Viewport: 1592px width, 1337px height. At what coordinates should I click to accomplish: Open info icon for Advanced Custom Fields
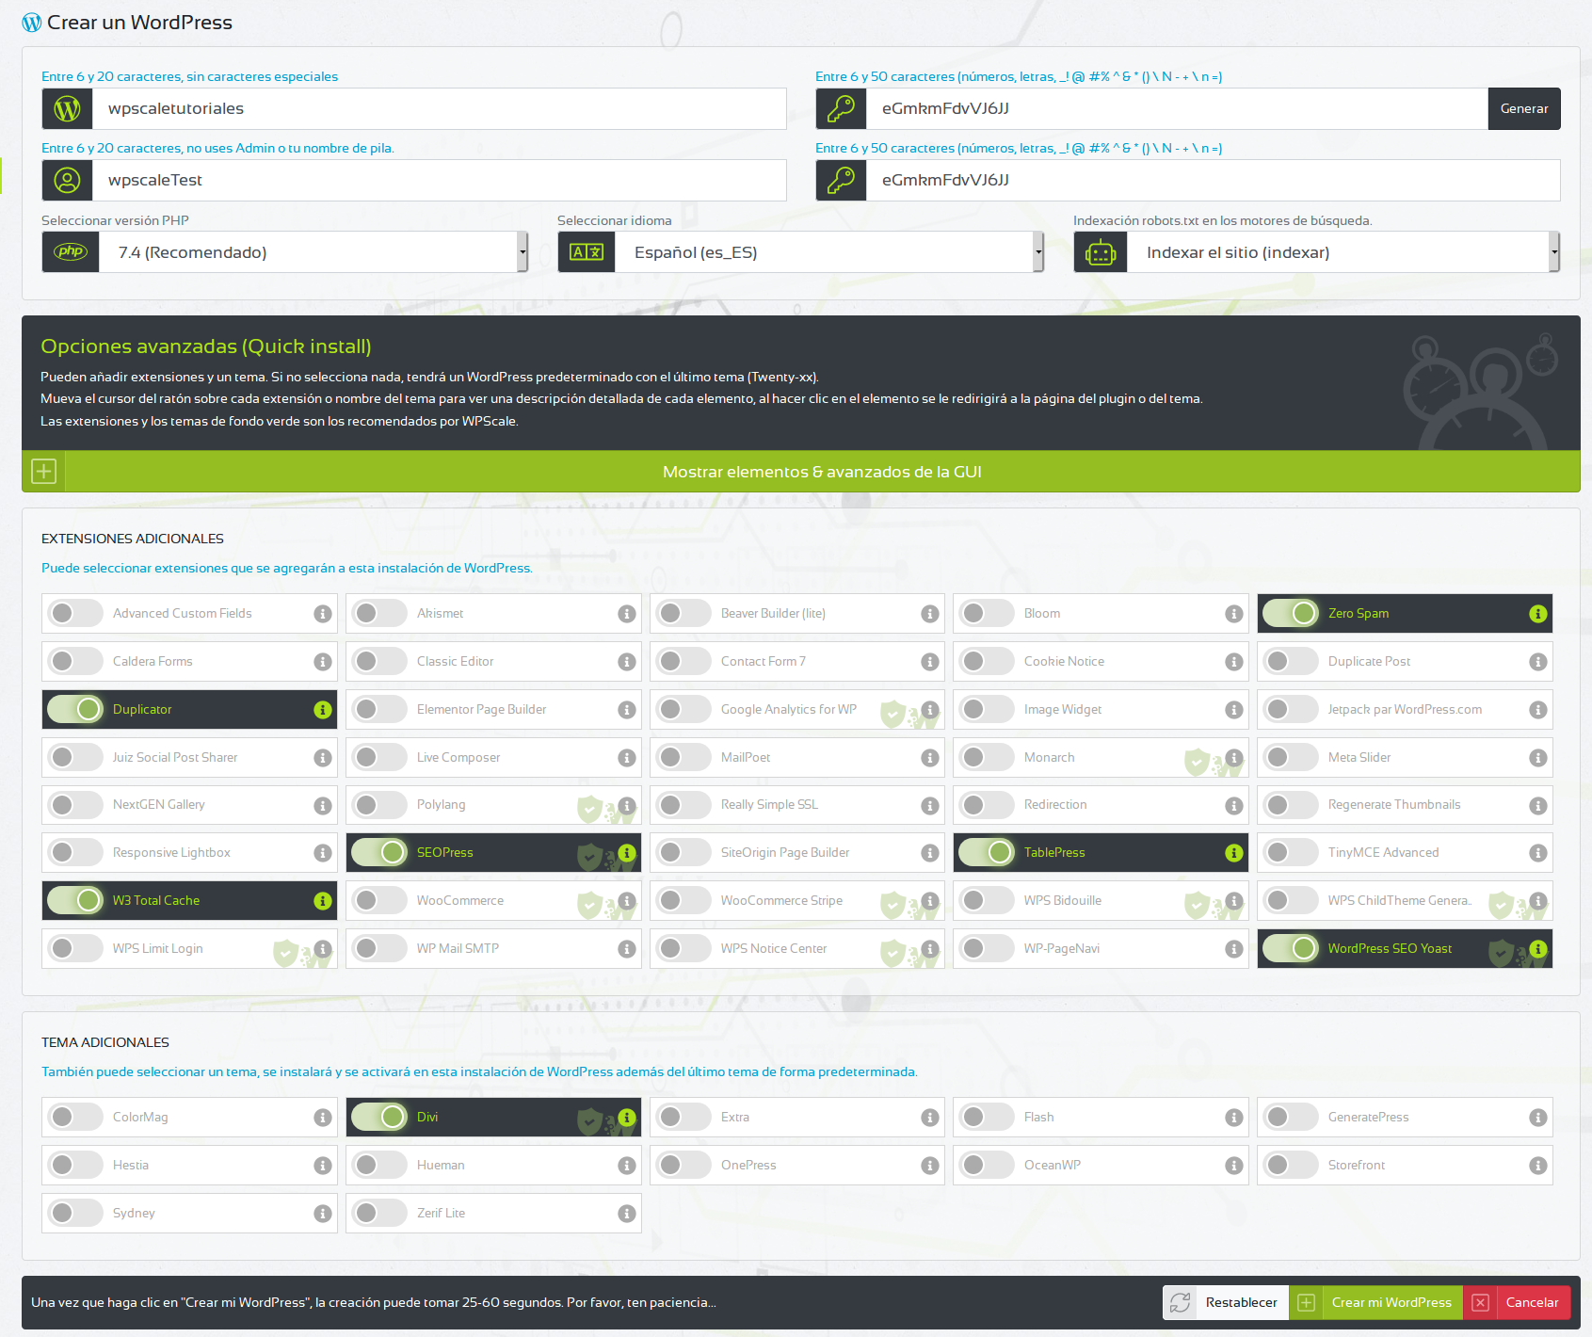(323, 614)
